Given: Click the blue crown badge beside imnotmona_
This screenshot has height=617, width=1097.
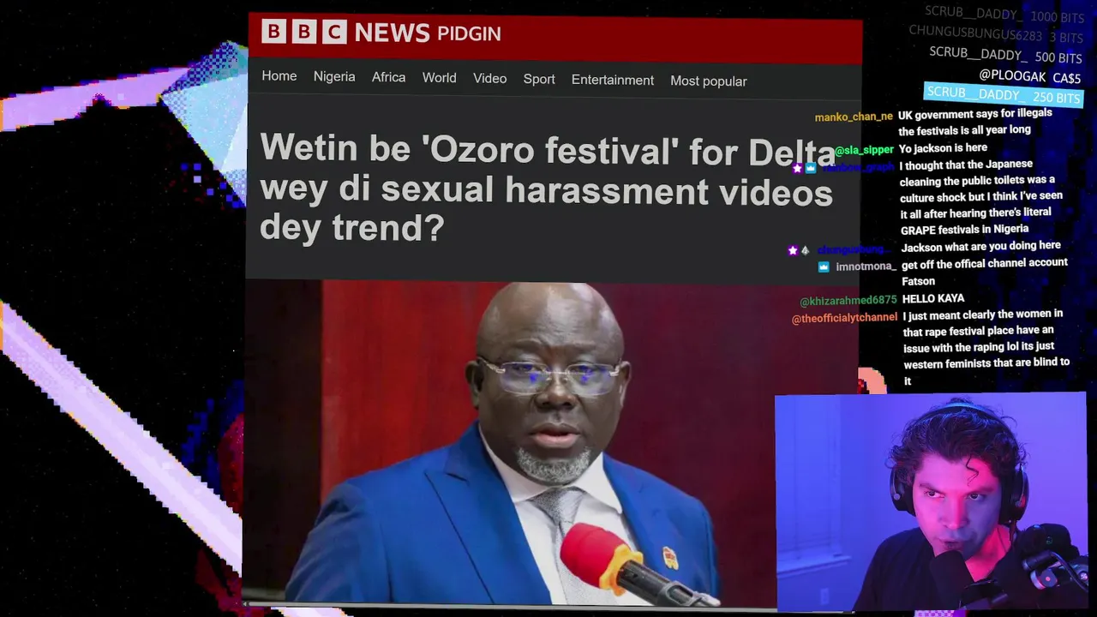Looking at the screenshot, I should [824, 267].
